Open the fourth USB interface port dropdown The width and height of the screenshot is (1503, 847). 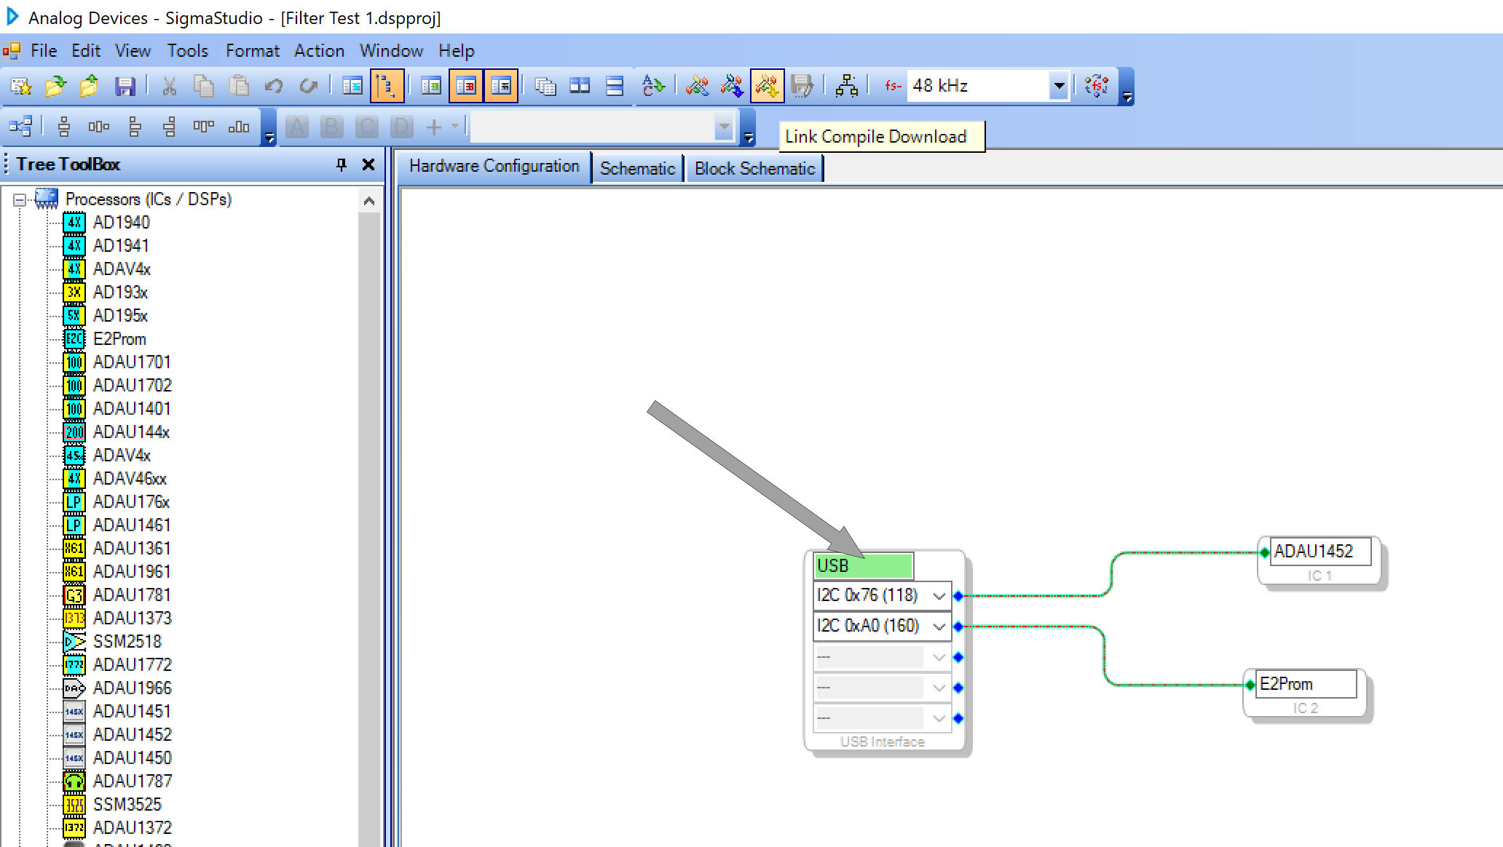click(939, 688)
